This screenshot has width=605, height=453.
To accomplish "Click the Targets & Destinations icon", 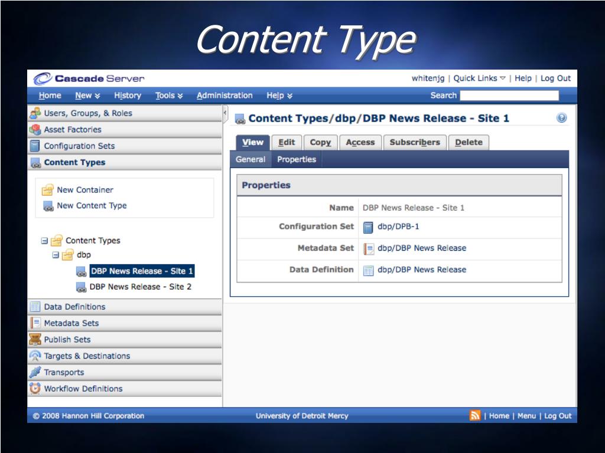I will (35, 356).
